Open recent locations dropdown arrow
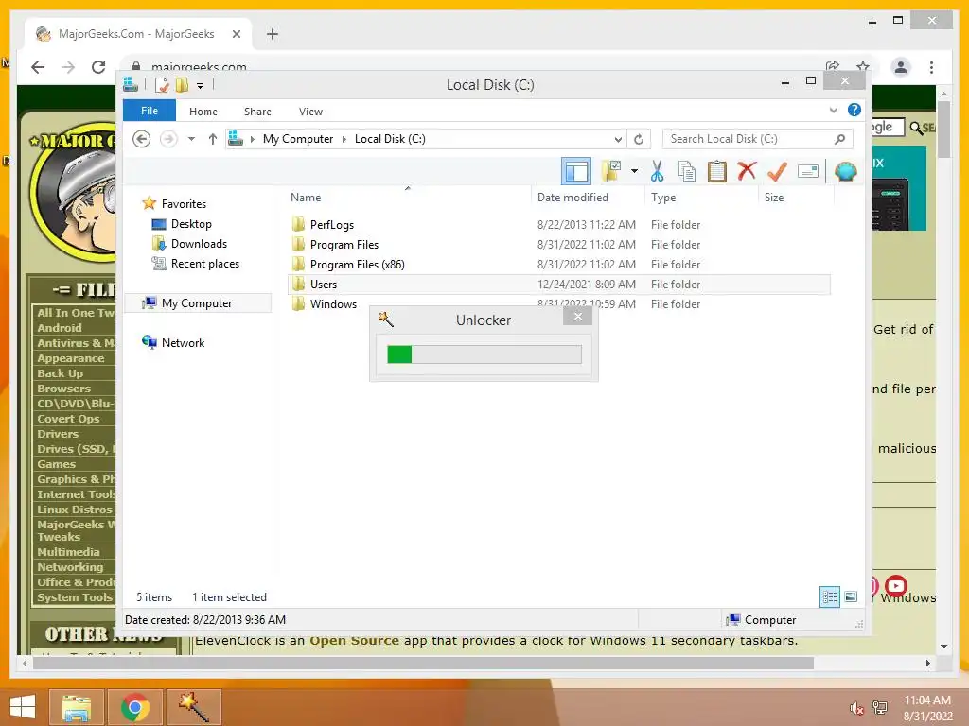Viewport: 969px width, 726px height. [191, 139]
